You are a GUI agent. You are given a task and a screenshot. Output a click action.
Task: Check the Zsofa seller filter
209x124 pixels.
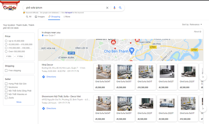click(6, 98)
